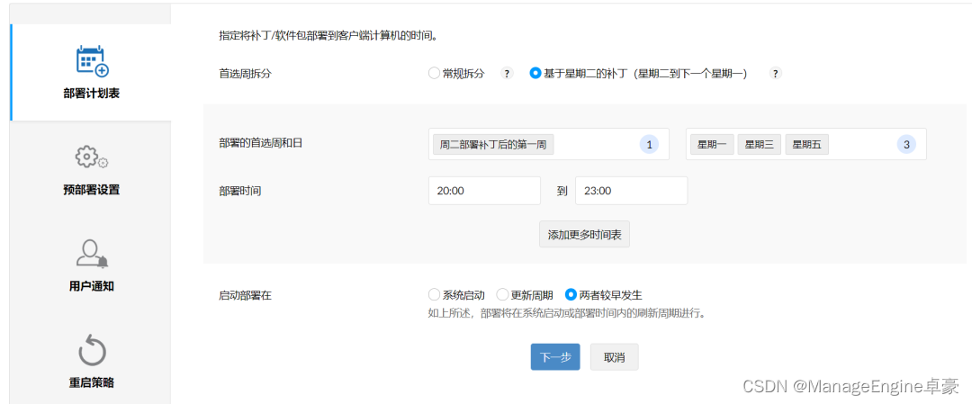This screenshot has width=972, height=404.
Task: Select the 常规拆分 radio button
Action: 434,73
